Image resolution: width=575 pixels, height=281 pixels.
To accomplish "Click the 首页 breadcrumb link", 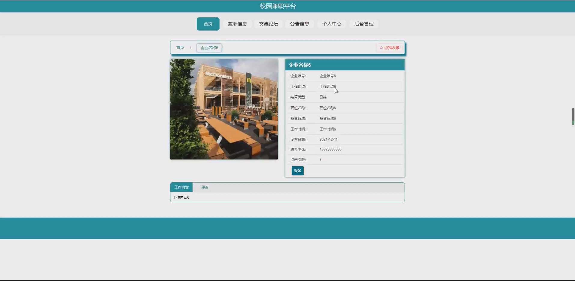I will (180, 48).
